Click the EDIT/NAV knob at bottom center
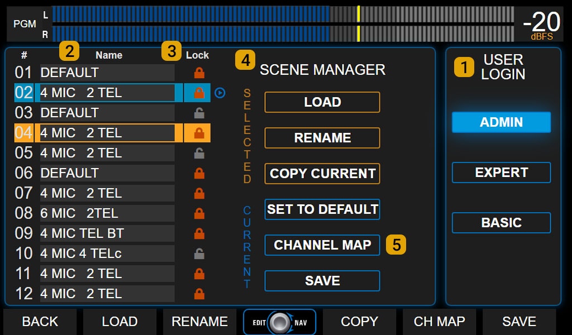572x335 pixels. coord(279,322)
